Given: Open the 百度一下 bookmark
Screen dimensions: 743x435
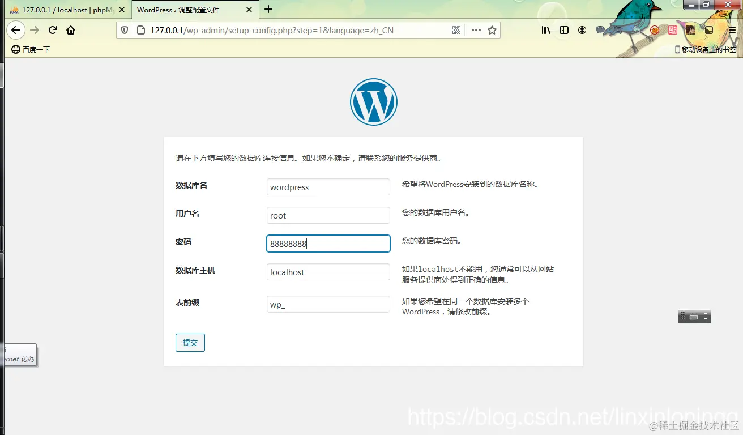Looking at the screenshot, I should 31,49.
